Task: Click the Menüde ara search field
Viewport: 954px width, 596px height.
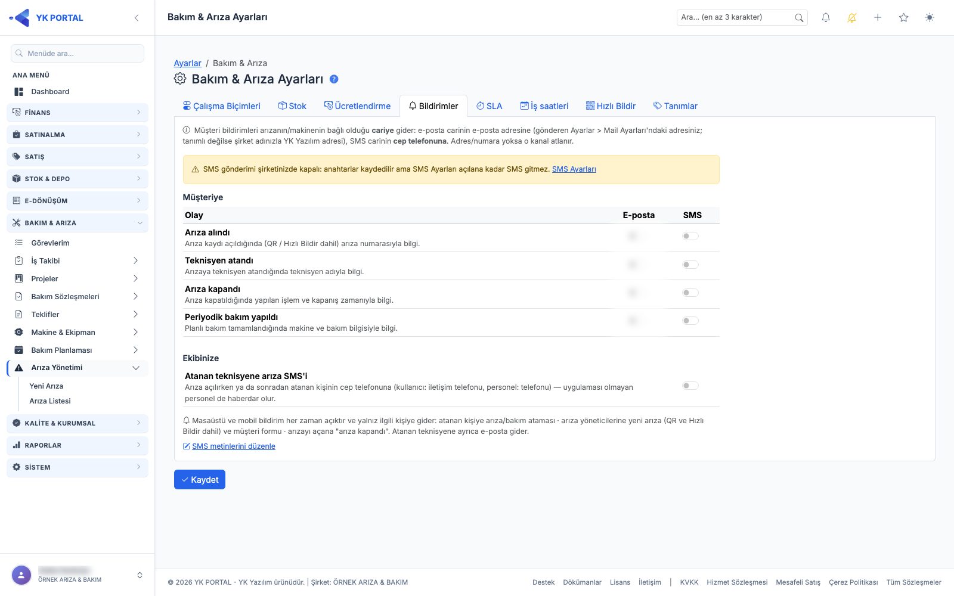Action: coord(78,53)
